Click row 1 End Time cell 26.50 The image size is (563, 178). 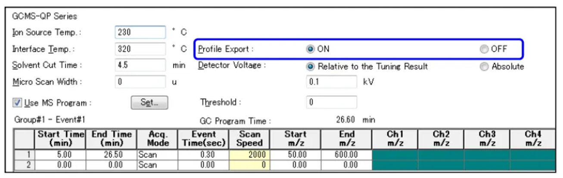(x=111, y=155)
